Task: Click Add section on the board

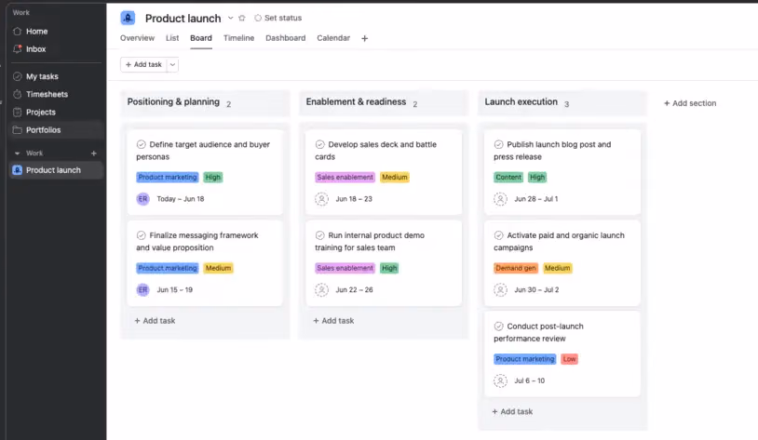Action: point(690,103)
